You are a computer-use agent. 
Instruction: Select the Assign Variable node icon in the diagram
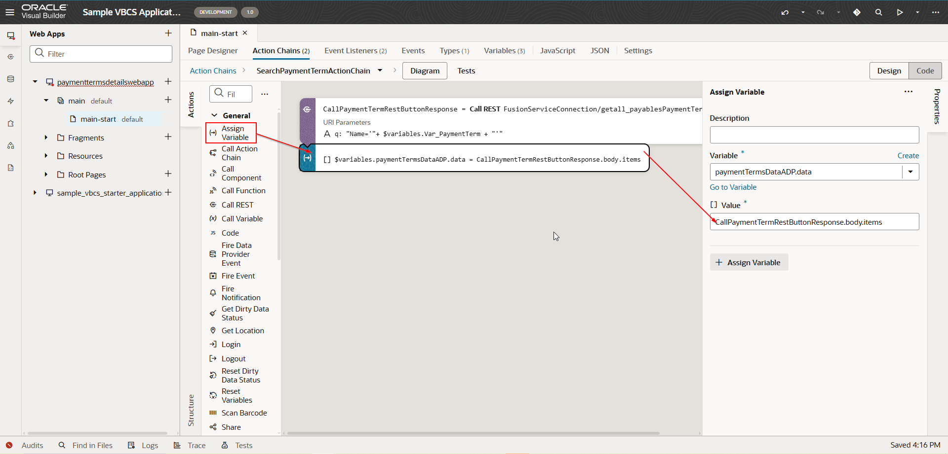(x=307, y=158)
